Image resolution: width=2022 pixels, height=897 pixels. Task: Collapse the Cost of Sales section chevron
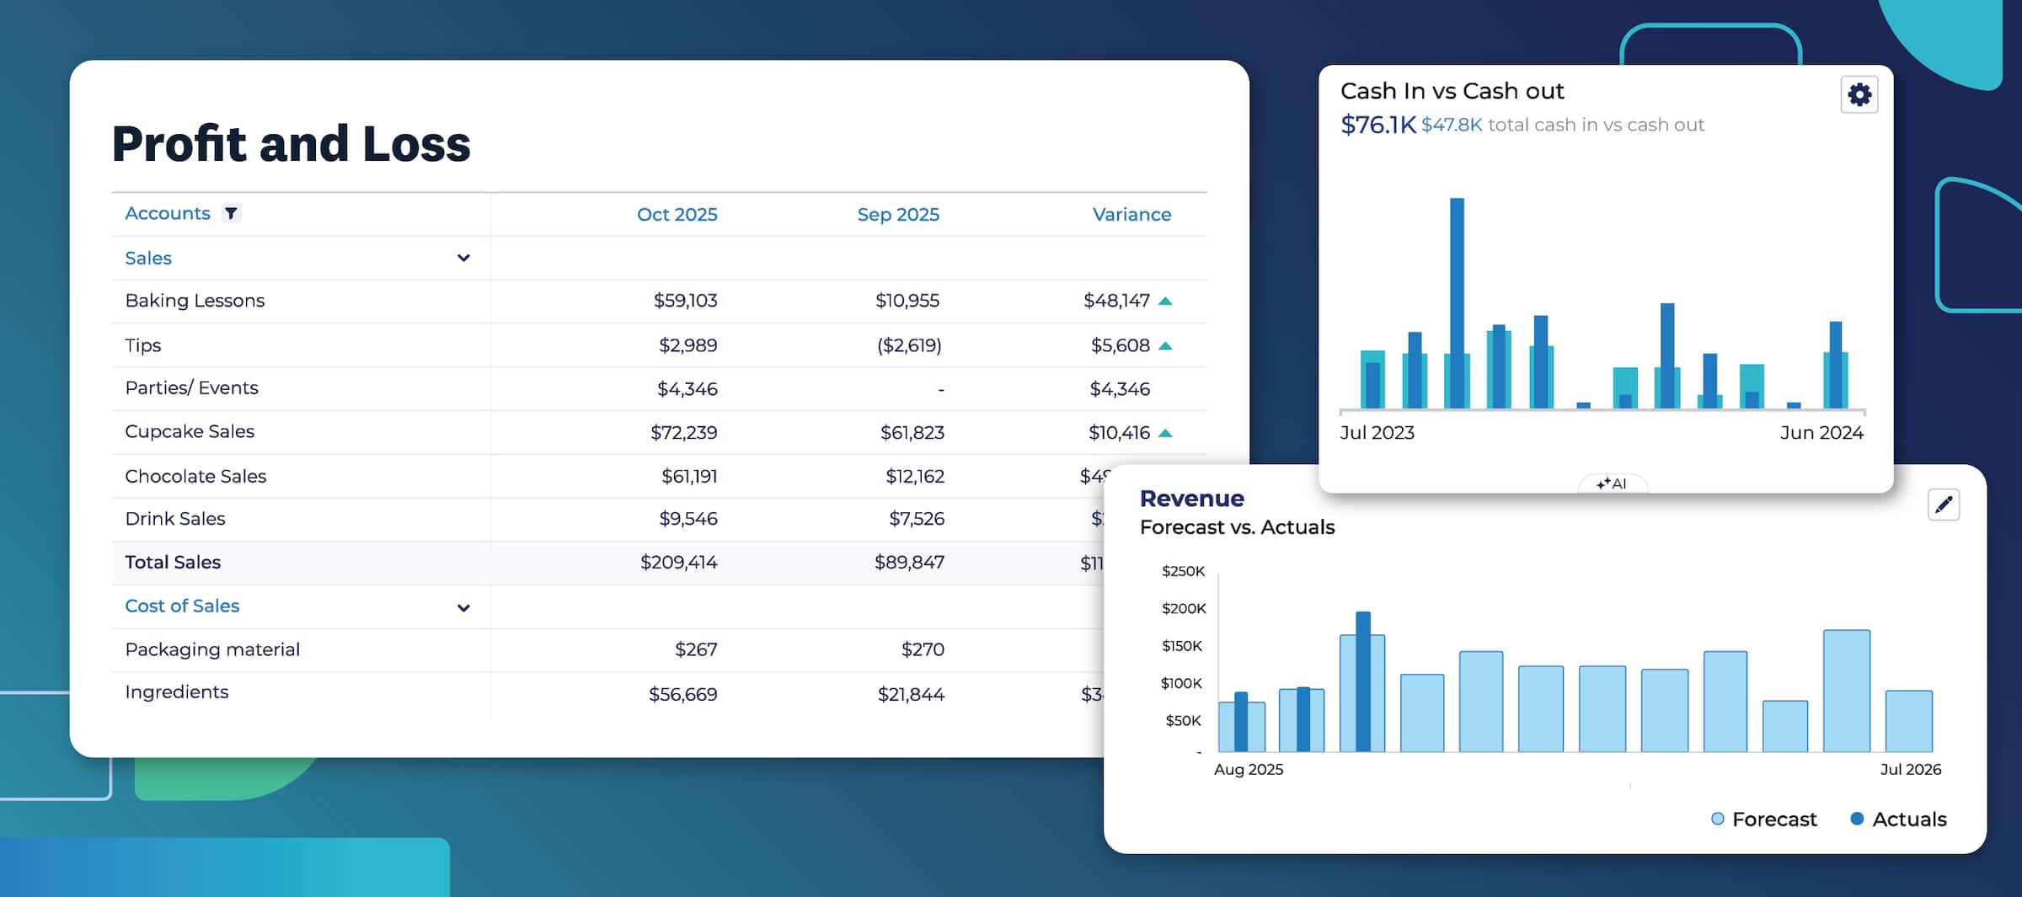462,606
